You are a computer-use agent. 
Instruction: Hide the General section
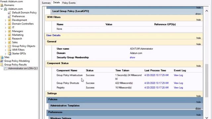pos(198,44)
